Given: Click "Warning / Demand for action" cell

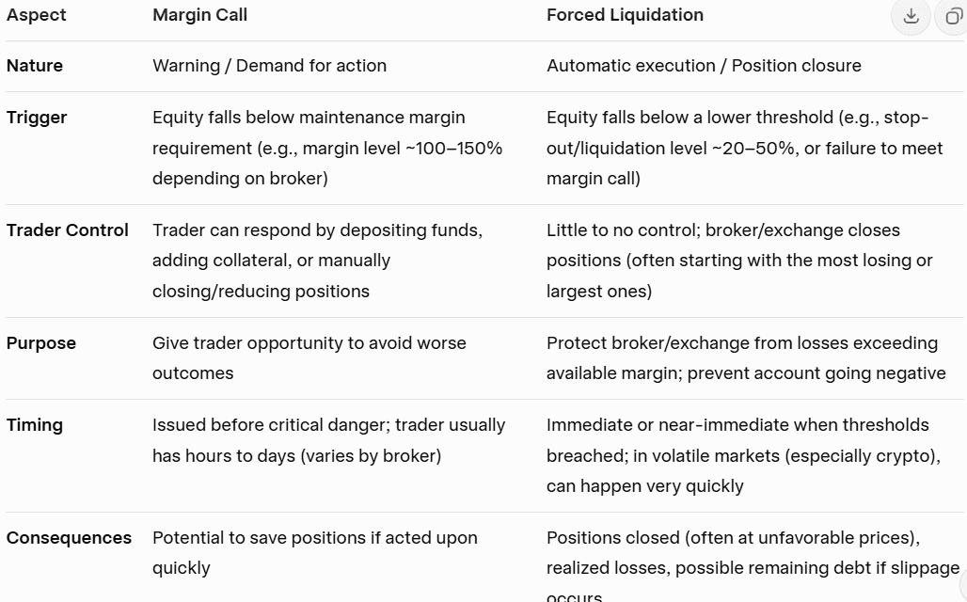Looking at the screenshot, I should tap(269, 66).
